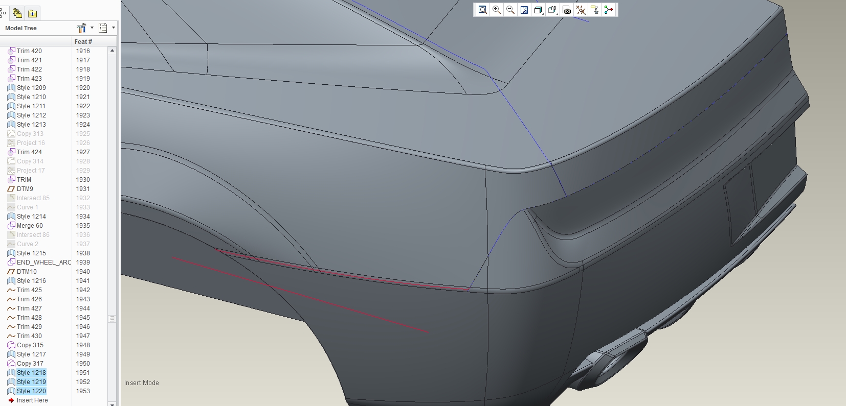Click the Refit view icon

pyautogui.click(x=482, y=10)
